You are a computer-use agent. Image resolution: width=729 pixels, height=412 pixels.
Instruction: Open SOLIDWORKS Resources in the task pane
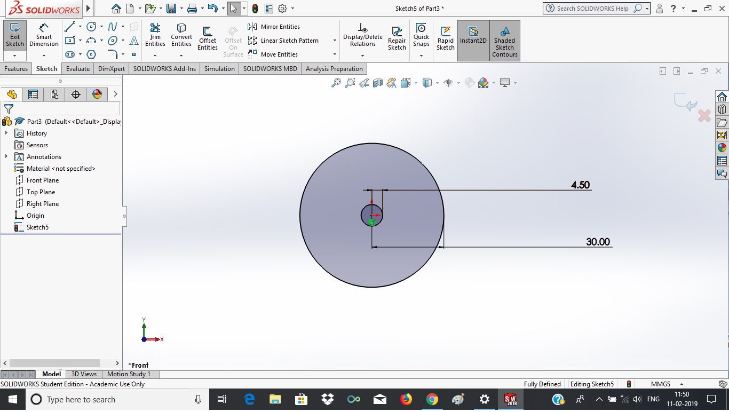pyautogui.click(x=722, y=97)
